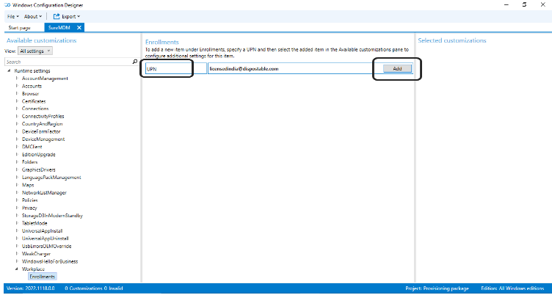Screen dimensions: 552x295
Task: Expand the ConnectivityProfiles node
Action: (x=17, y=116)
